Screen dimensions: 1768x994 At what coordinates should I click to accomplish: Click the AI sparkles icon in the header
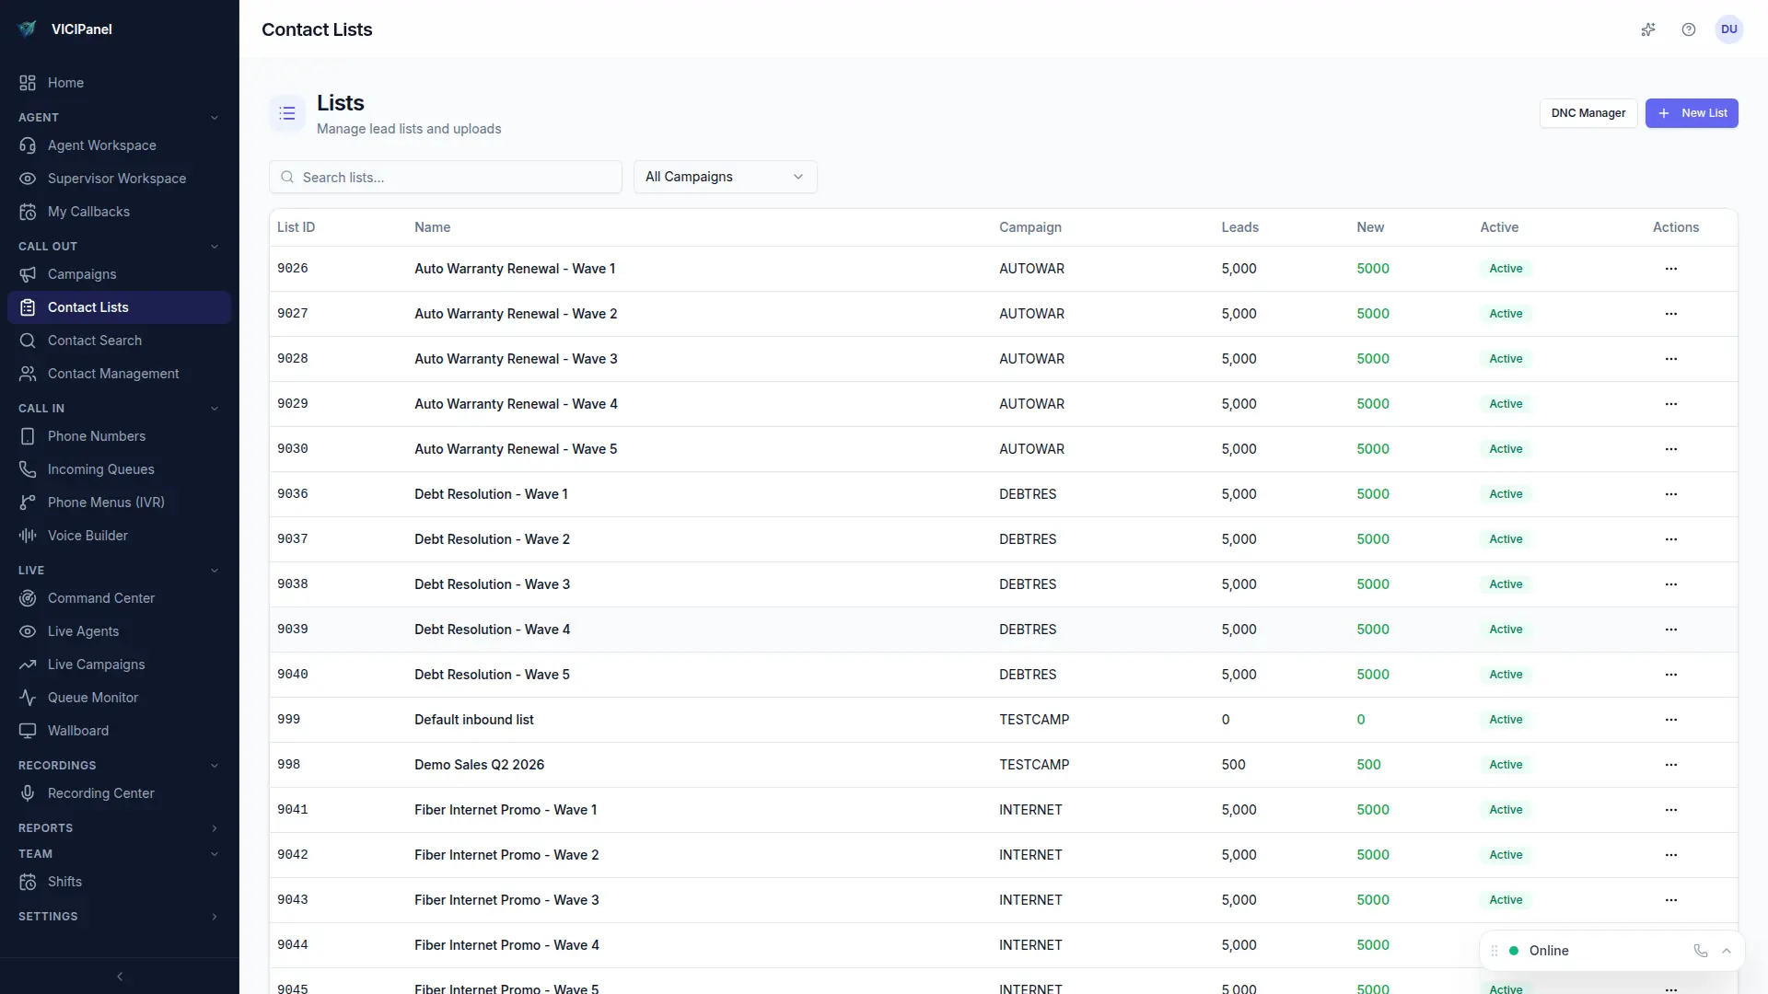coord(1648,29)
